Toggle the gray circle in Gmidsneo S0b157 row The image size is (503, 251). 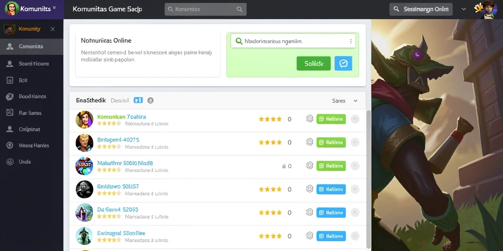(x=355, y=189)
